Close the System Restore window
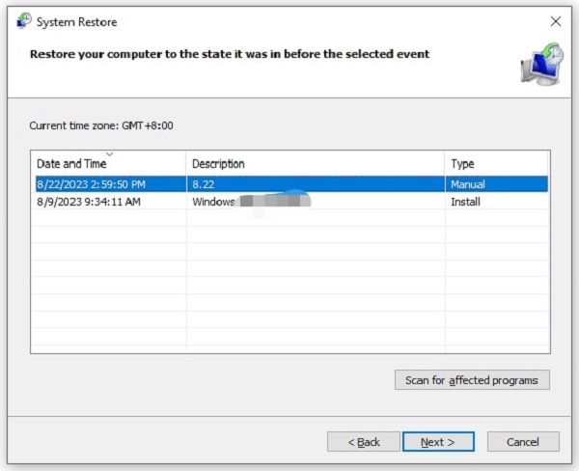579x471 pixels. point(555,21)
